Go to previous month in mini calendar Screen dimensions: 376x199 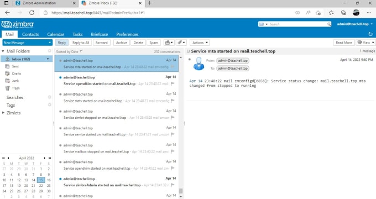(x=8, y=158)
